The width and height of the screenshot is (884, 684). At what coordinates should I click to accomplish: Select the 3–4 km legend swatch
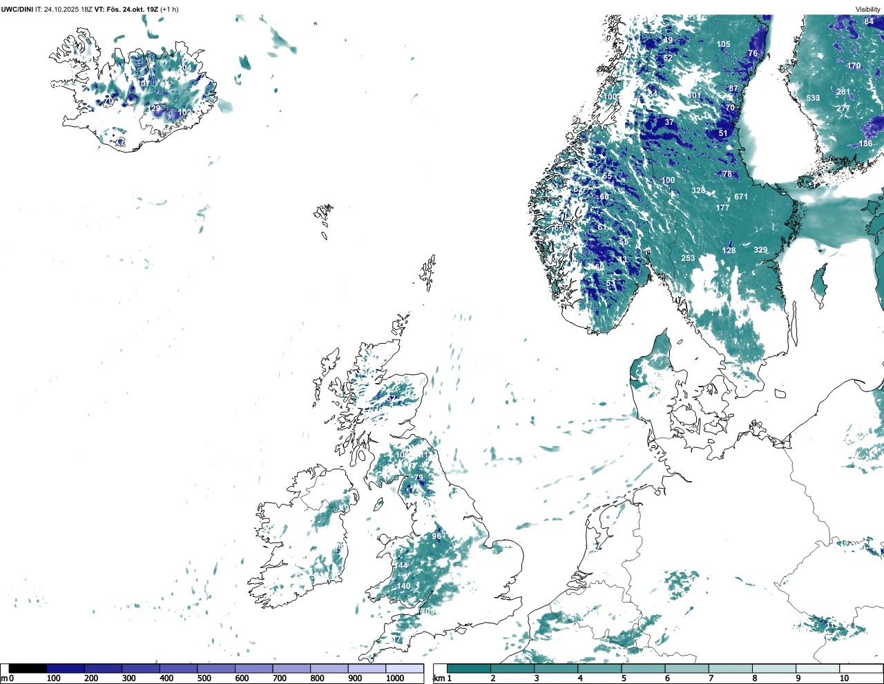pyautogui.click(x=556, y=668)
